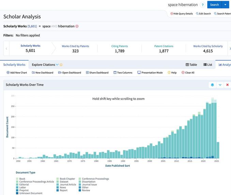Open the Search button dropdown arrow
The height and width of the screenshot is (195, 231).
click(225, 5)
